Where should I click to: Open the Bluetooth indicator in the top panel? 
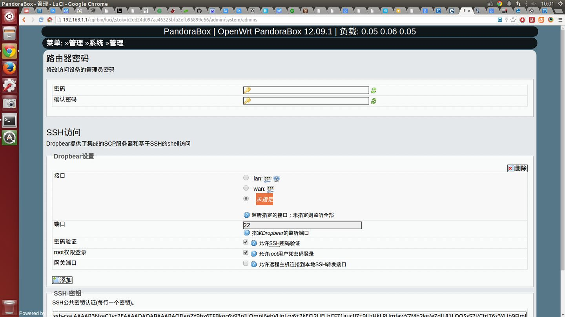(x=526, y=4)
